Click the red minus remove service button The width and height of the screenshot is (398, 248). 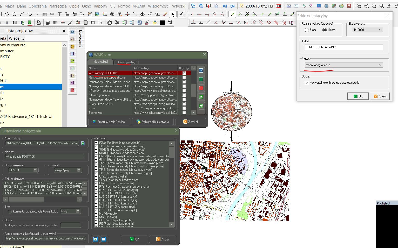[201, 88]
